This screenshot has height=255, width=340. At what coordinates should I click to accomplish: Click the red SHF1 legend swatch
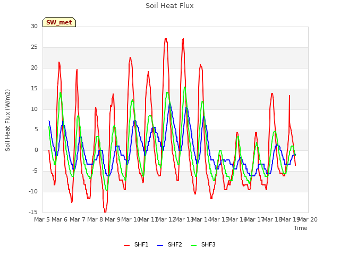(x=126, y=245)
